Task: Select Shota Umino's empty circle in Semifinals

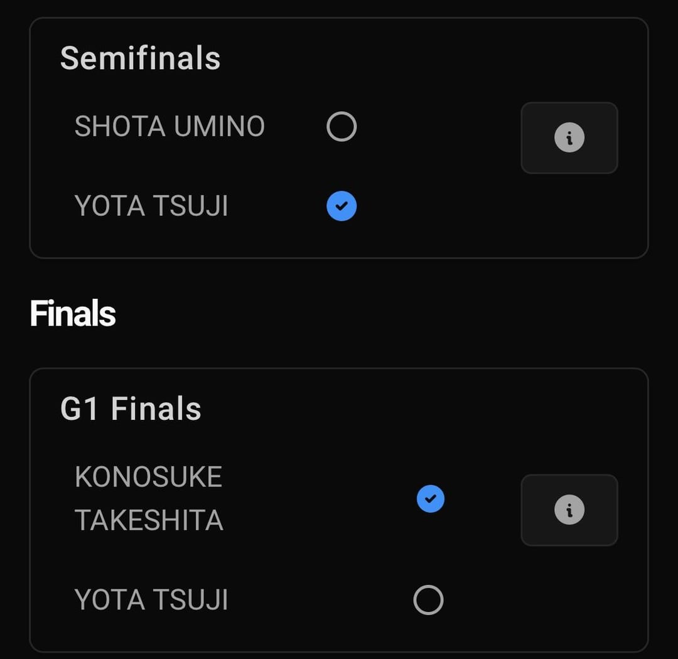Action: (x=342, y=126)
